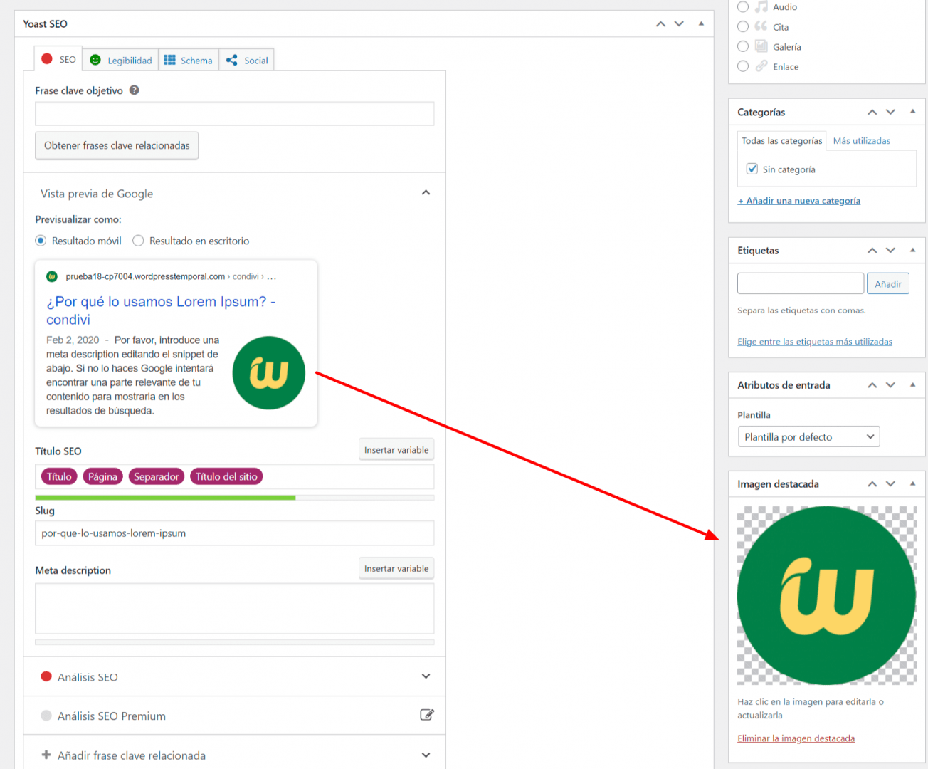The image size is (928, 769).
Task: Uncheck the Sin categoría checkbox
Action: click(752, 169)
